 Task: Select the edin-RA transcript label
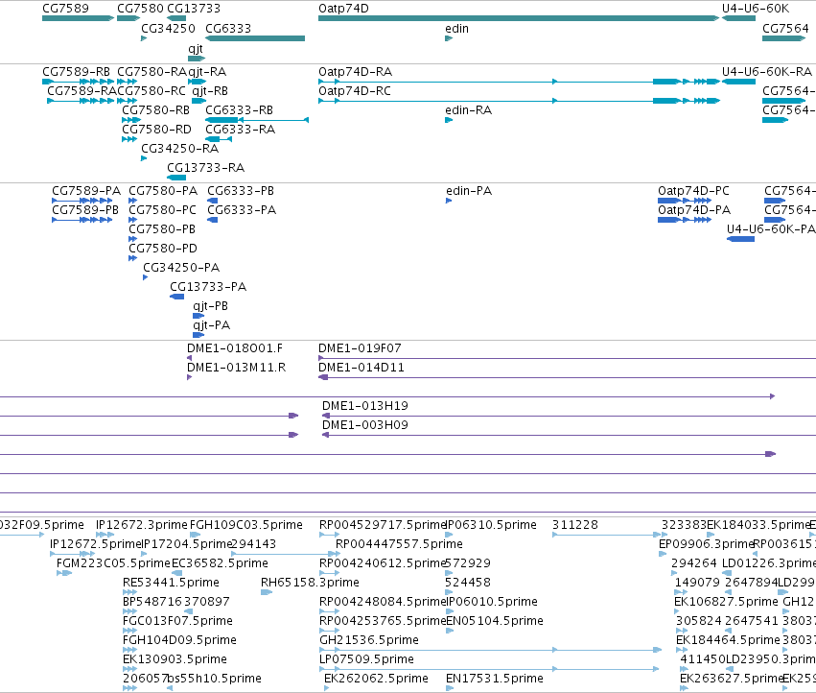[468, 110]
